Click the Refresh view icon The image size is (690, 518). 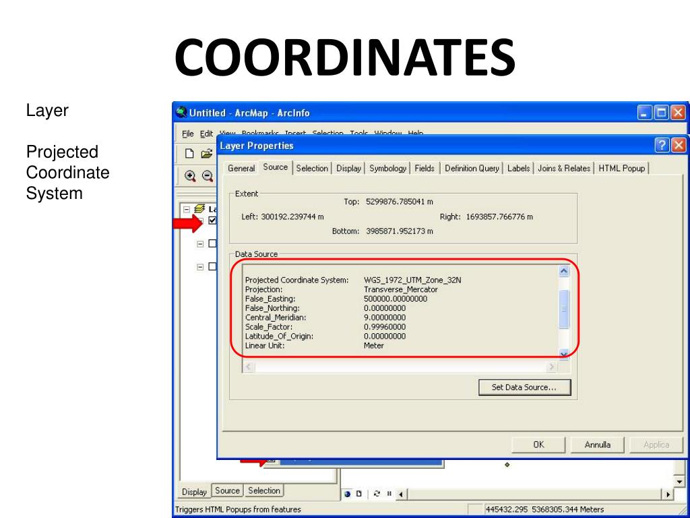tap(377, 494)
